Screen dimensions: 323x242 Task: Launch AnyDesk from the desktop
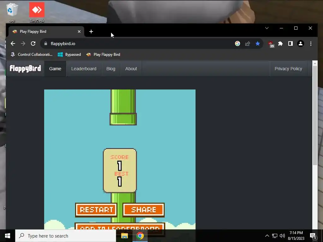pos(37,12)
